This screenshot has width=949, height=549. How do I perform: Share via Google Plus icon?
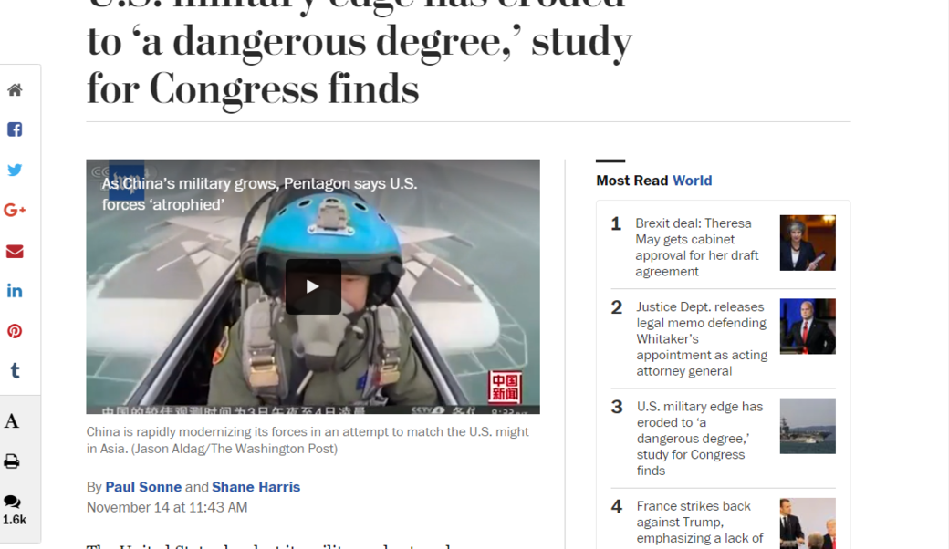click(x=15, y=210)
